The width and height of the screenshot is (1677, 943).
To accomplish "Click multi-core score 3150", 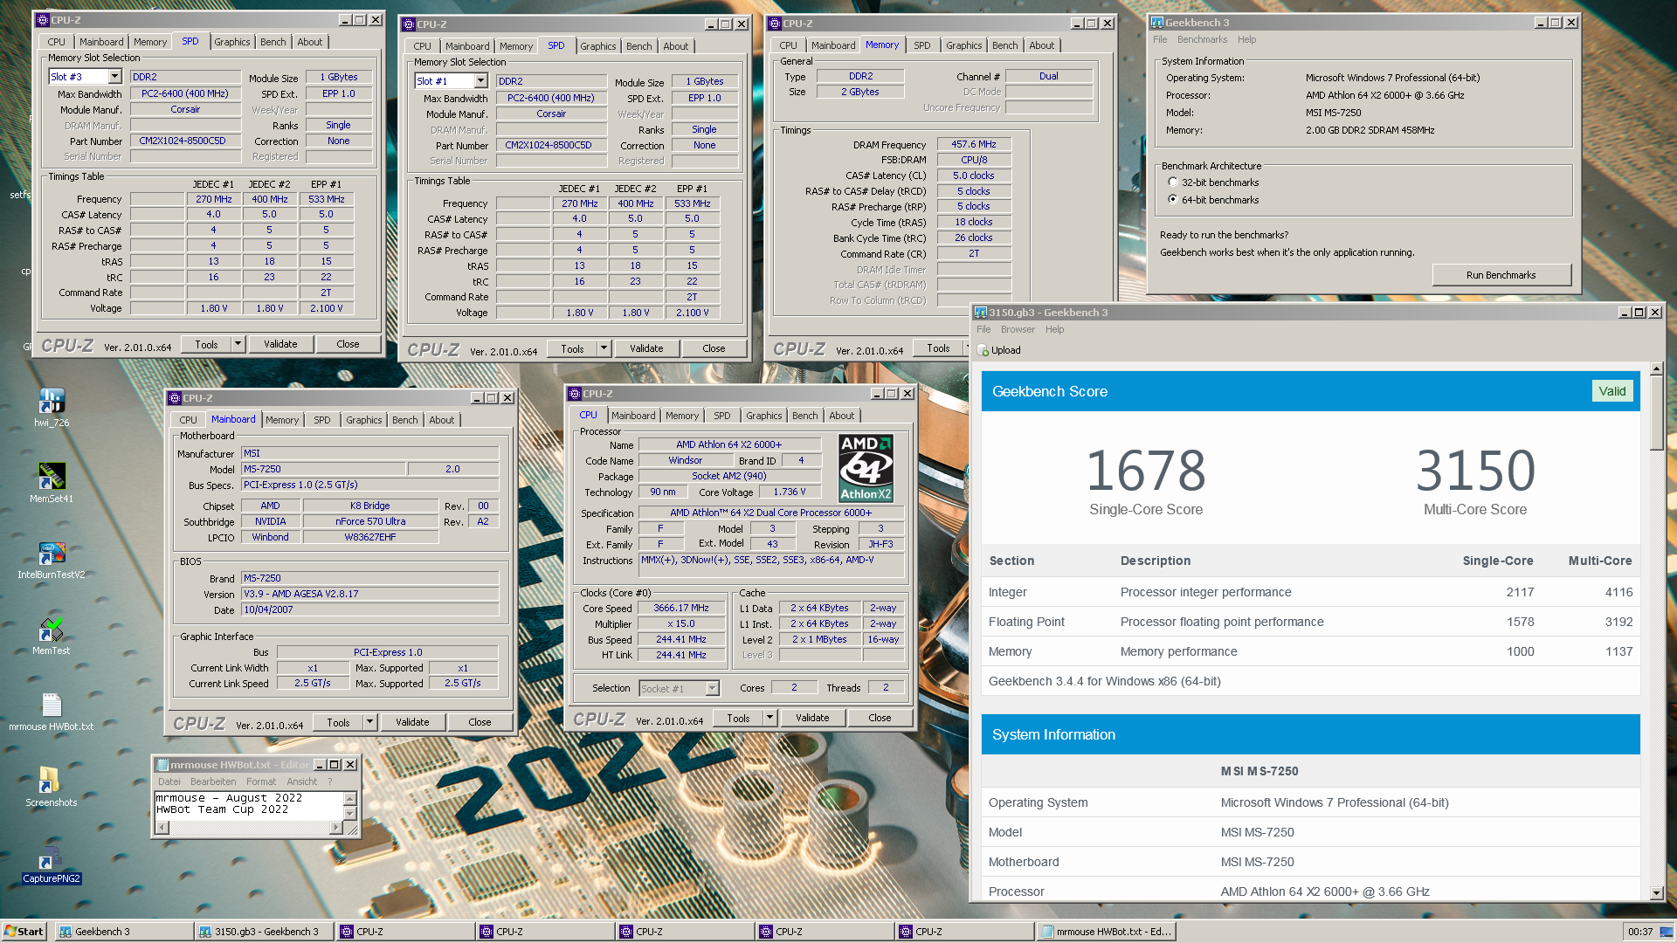I will coord(1475,470).
